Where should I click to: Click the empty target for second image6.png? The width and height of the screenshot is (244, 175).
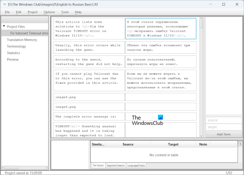(x=161, y=107)
